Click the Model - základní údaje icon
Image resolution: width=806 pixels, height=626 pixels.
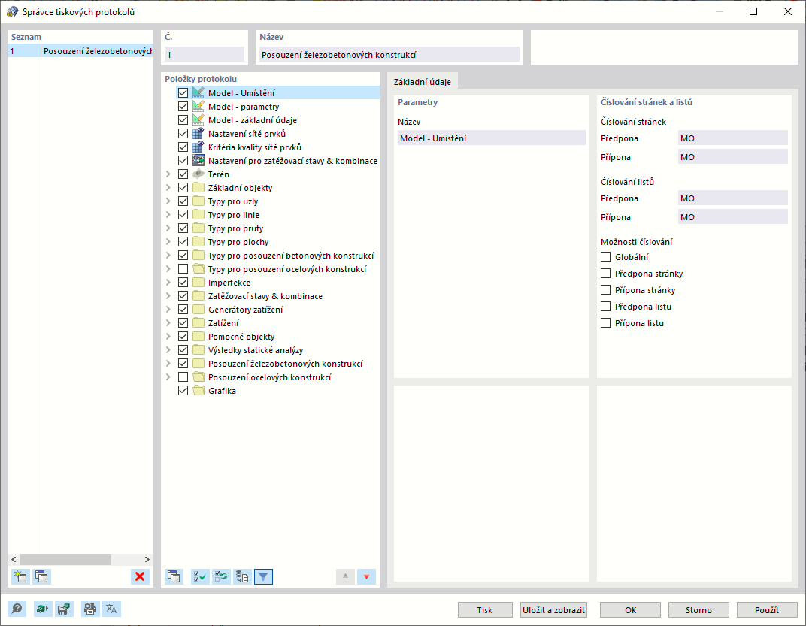pyautogui.click(x=198, y=119)
